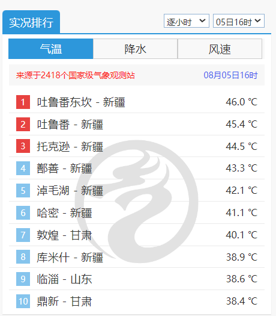Select station 临淄 - 山东
Viewport: 276px width, 316px height.
64,279
